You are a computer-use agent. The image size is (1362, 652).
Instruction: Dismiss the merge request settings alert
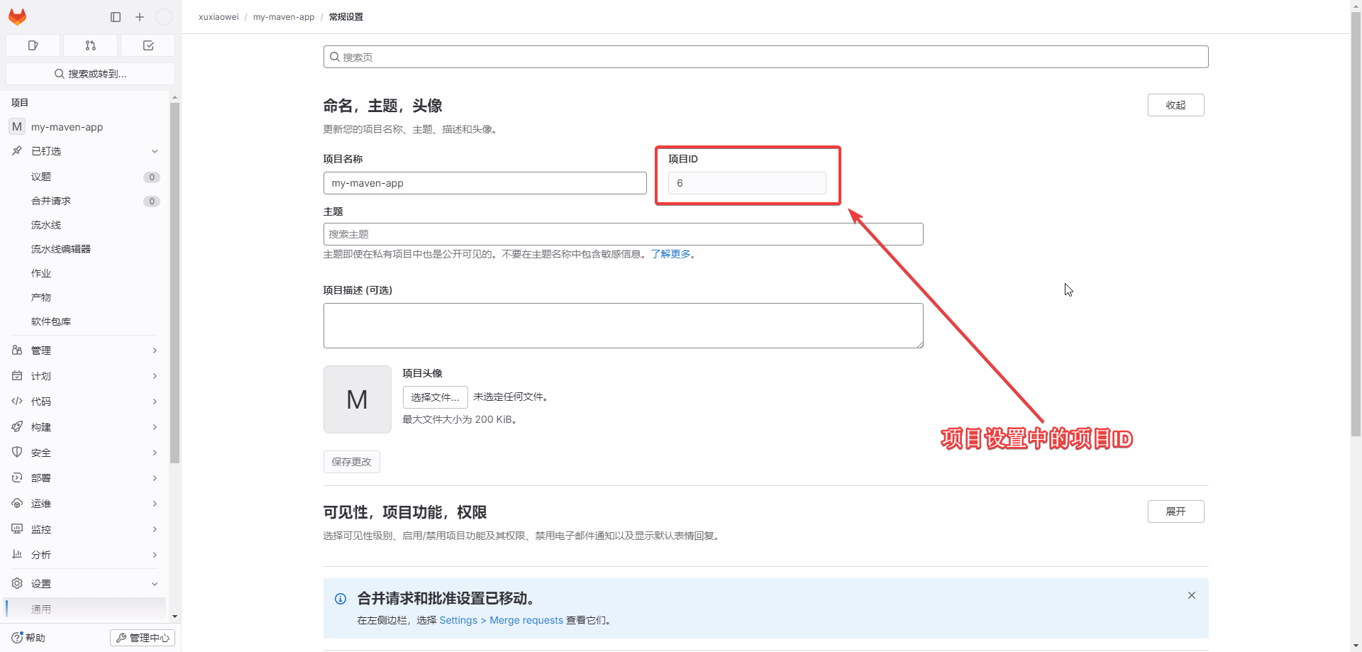pos(1192,596)
